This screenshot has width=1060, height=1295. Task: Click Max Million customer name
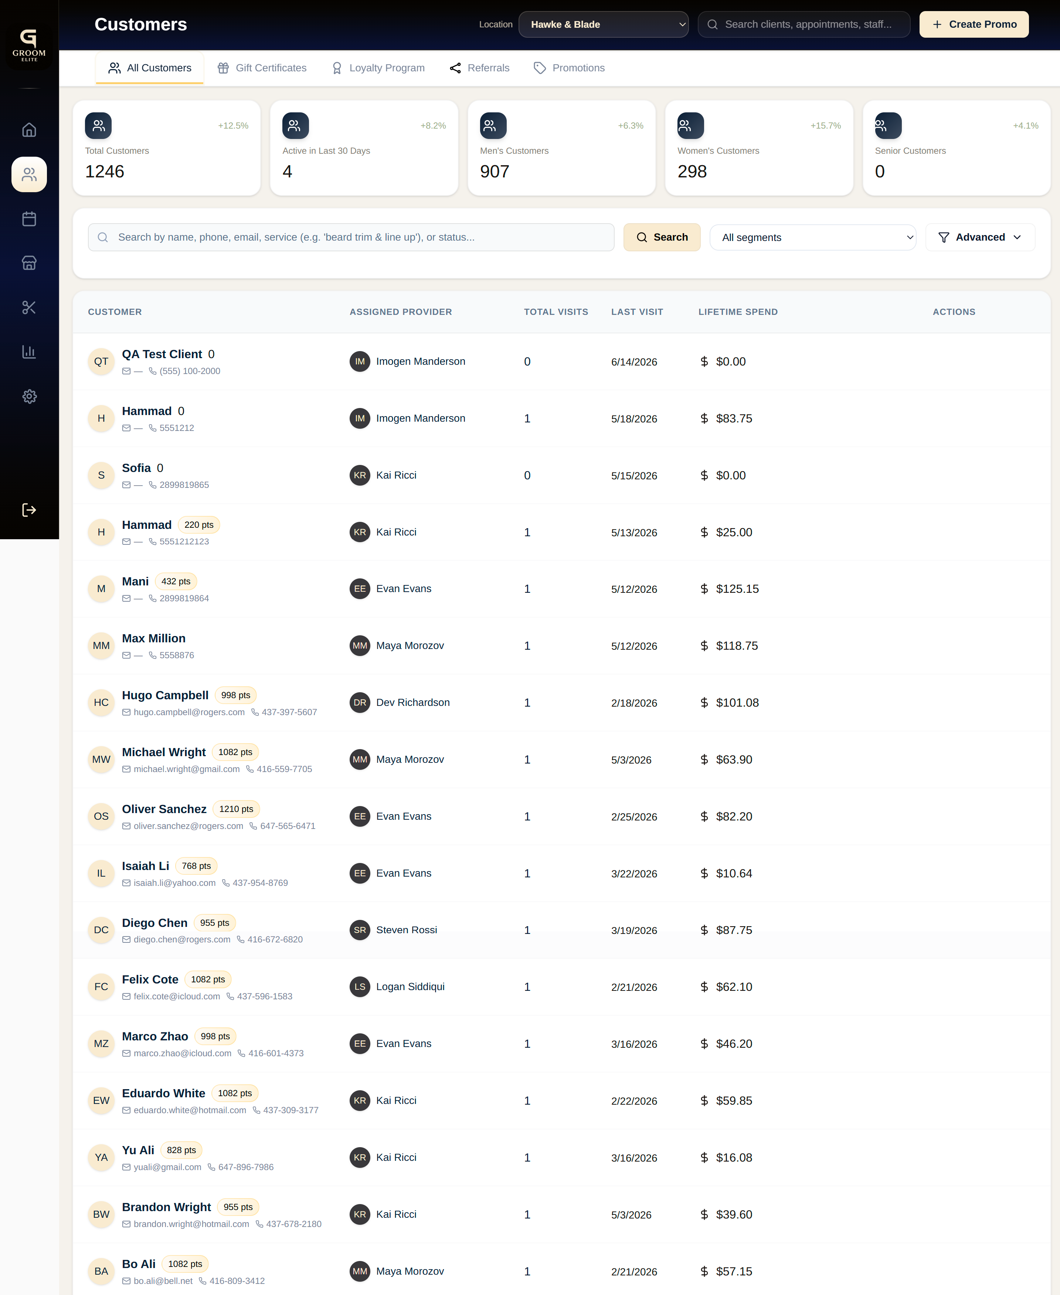153,639
